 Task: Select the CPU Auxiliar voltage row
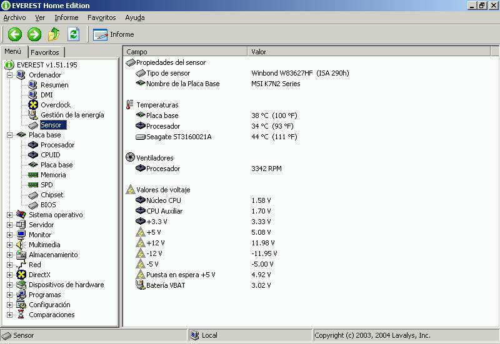[204, 211]
